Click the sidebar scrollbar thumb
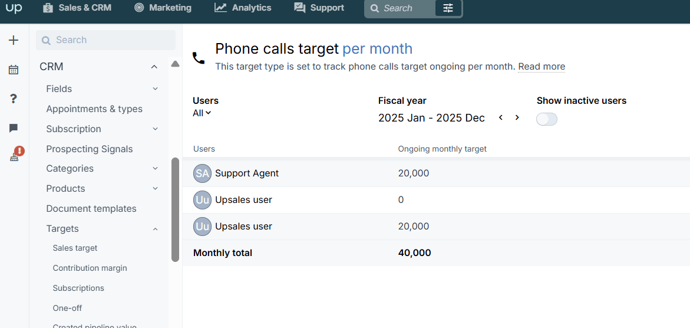The width and height of the screenshot is (690, 328). point(175,209)
